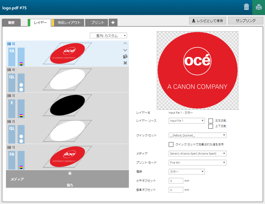This screenshot has height=204, width=265.
Task: Enable 左右反転 horizontal mirror checkbox
Action: click(211, 121)
